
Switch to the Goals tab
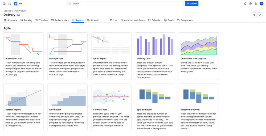click(x=169, y=20)
